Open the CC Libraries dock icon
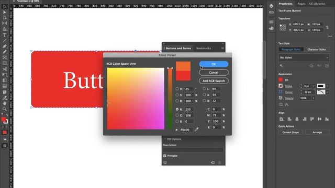This screenshot has height=188, width=335. click(x=271, y=28)
